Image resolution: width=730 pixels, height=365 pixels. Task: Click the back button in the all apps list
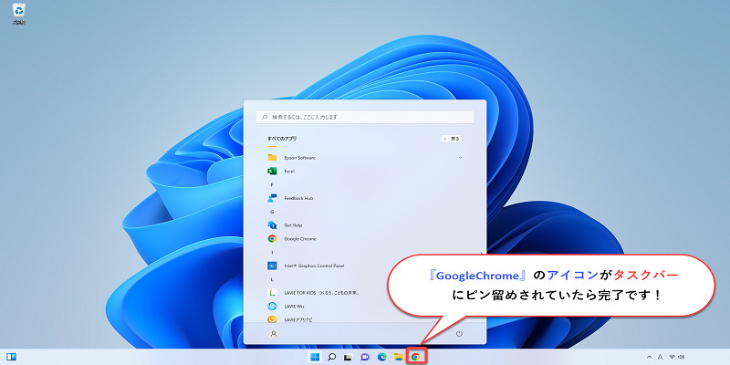click(452, 139)
